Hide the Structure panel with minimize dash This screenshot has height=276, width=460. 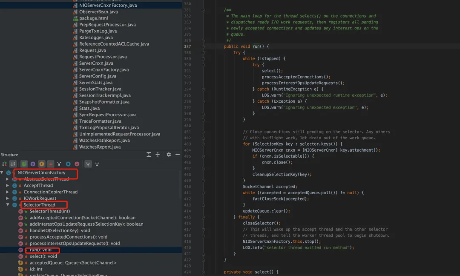178,155
